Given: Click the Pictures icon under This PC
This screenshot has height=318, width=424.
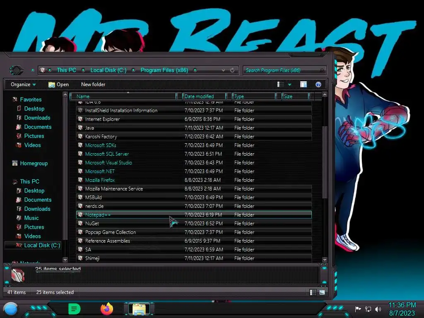Looking at the screenshot, I should tap(19, 227).
